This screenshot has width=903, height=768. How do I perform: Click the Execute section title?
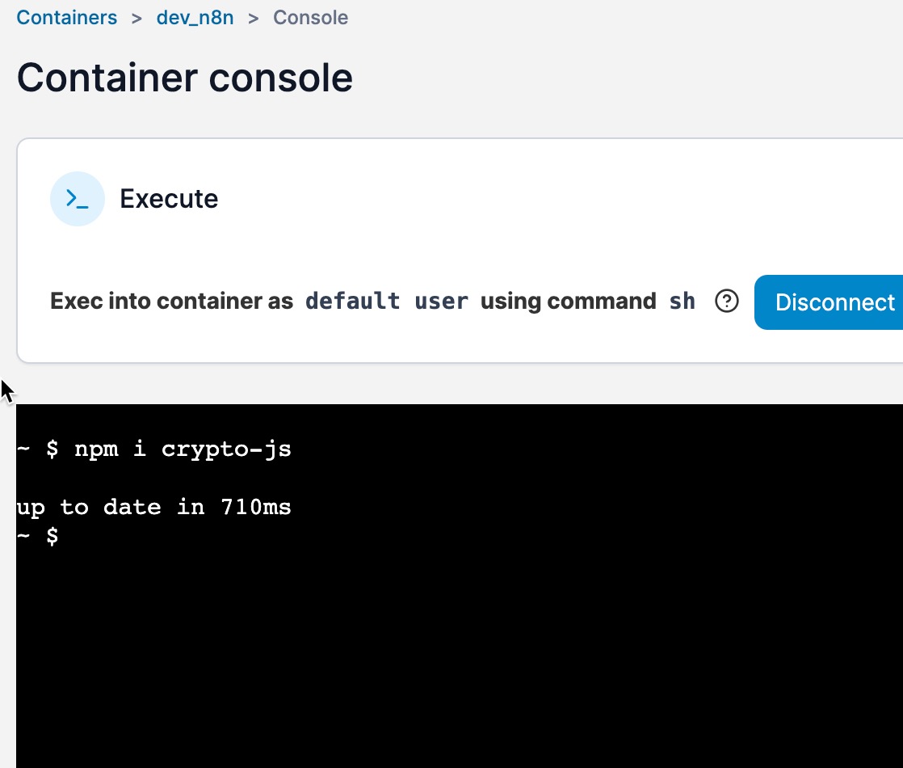point(169,199)
